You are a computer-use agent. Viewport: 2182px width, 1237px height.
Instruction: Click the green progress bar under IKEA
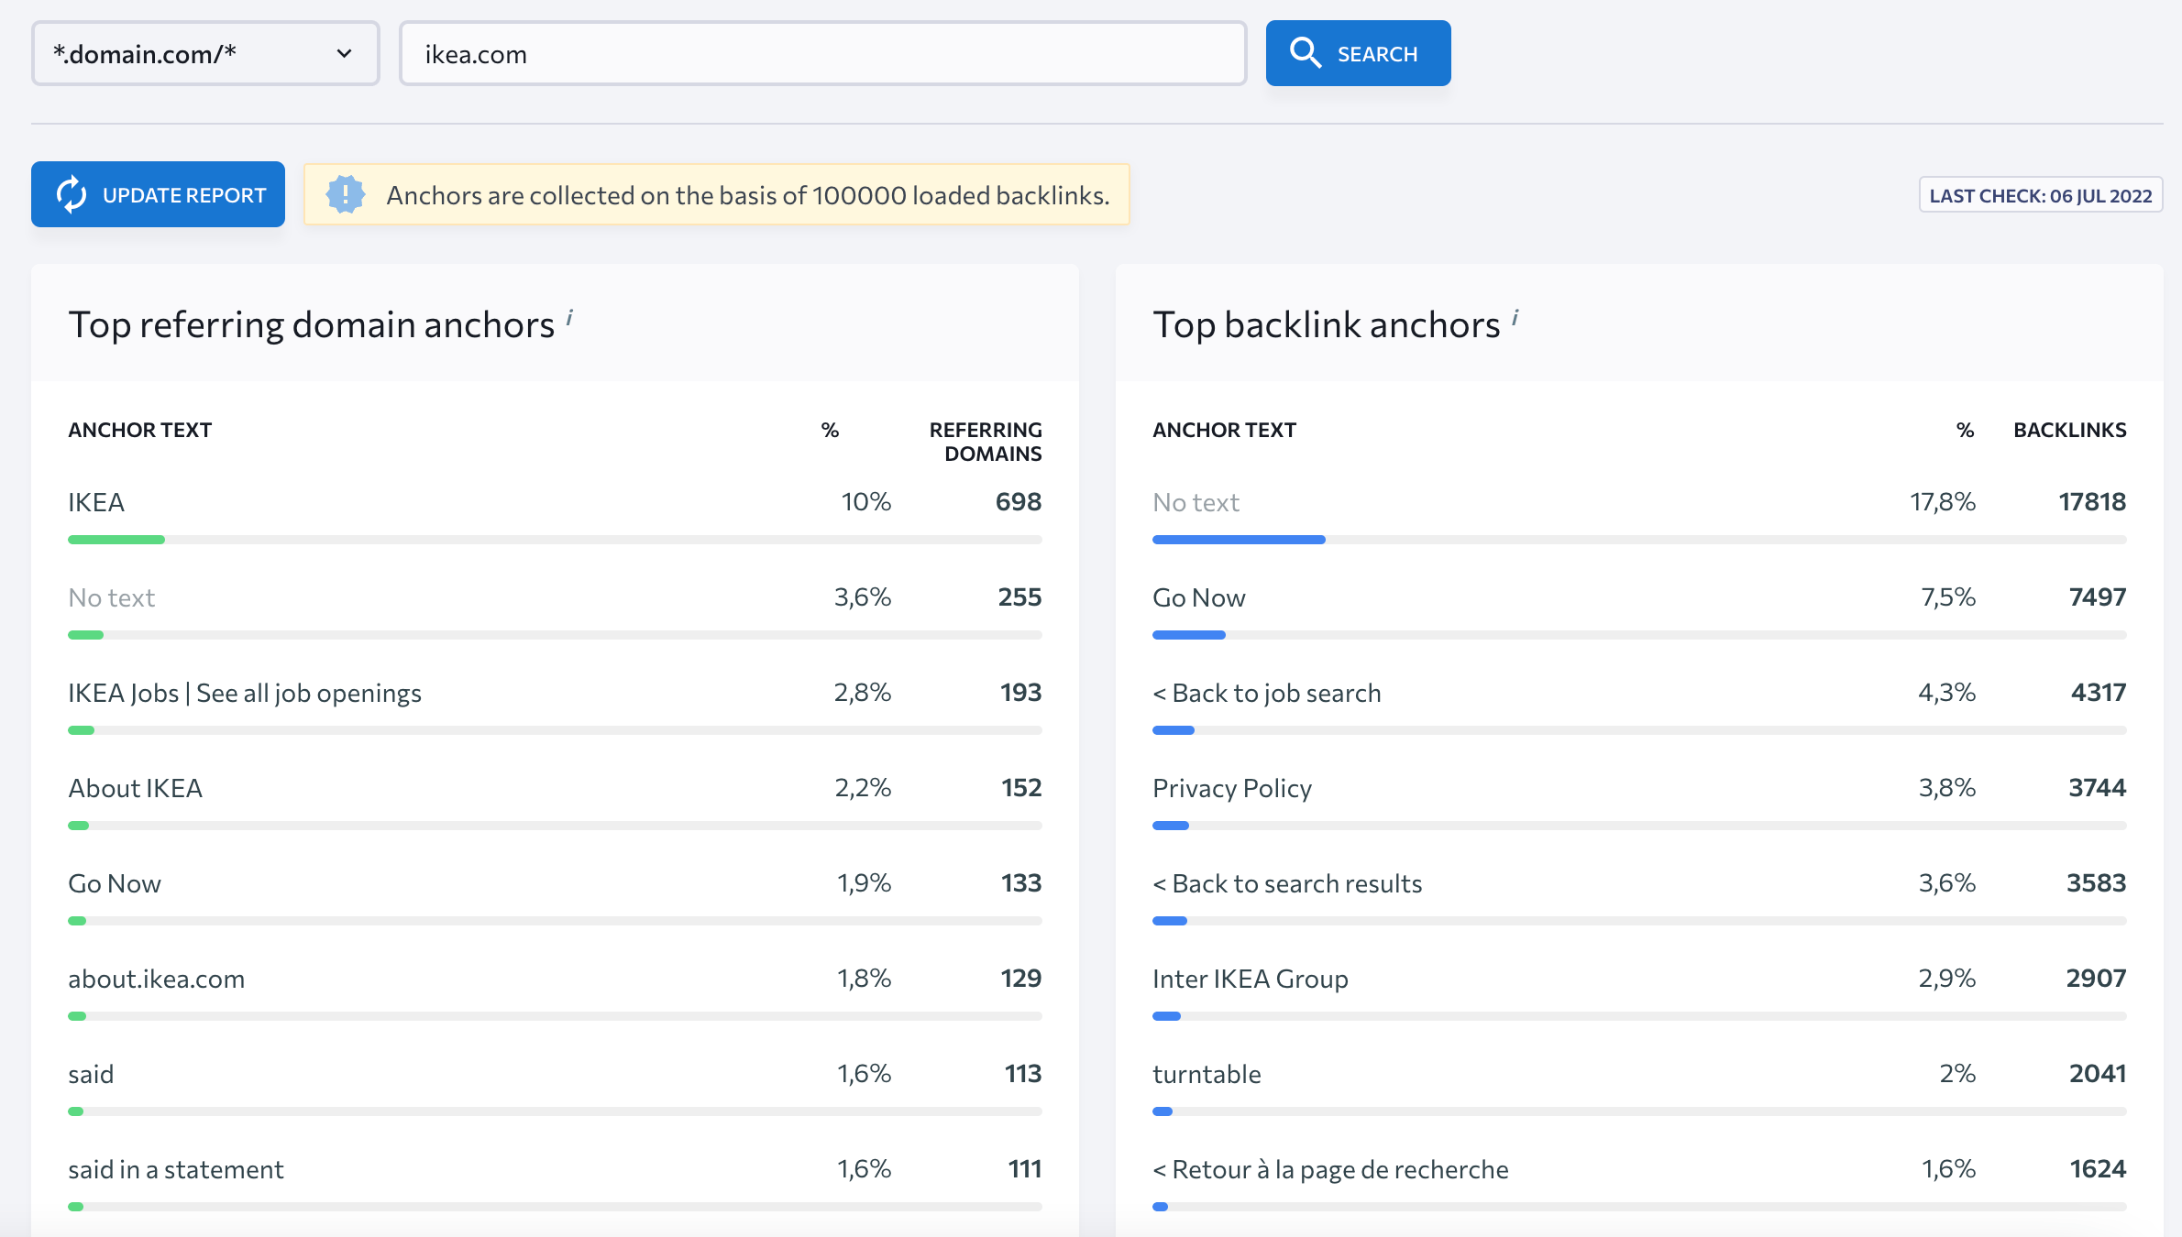[116, 540]
